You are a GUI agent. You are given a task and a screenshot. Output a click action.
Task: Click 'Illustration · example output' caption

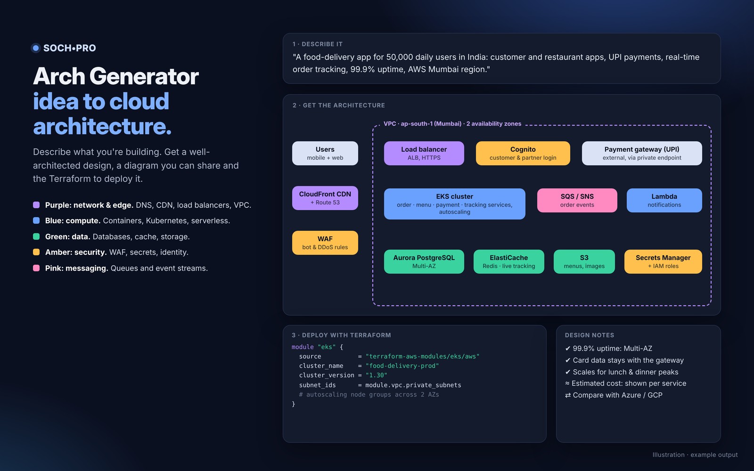coord(695,455)
